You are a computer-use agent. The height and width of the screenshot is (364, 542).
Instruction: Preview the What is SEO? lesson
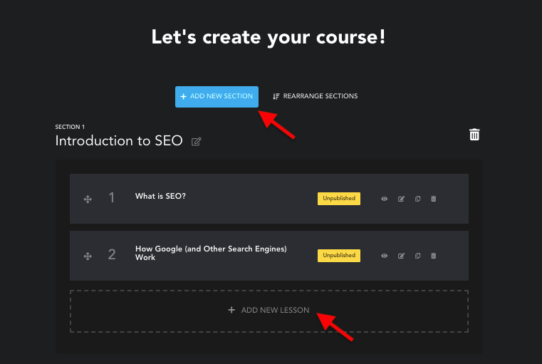tap(384, 199)
